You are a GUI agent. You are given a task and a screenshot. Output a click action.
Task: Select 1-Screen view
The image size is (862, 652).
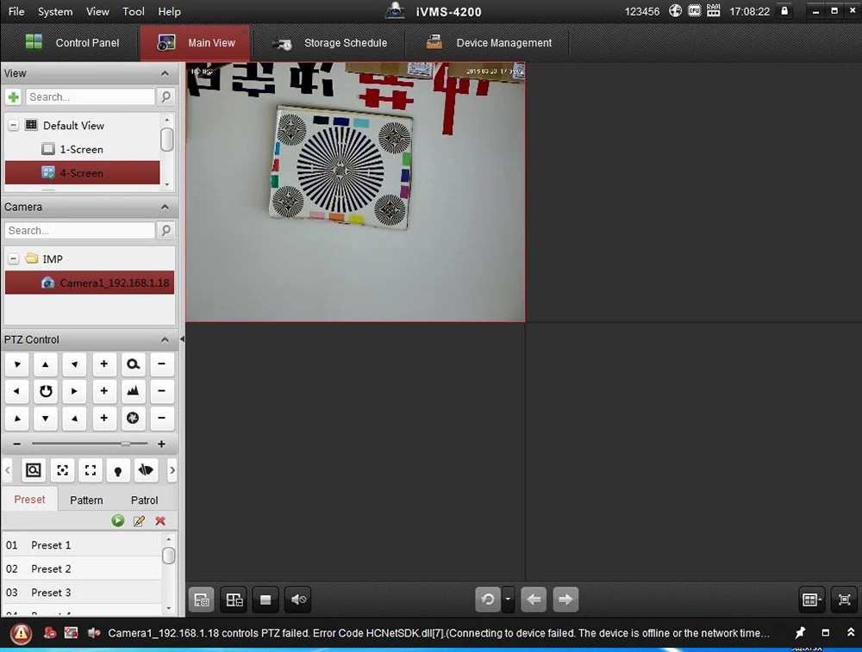pos(83,149)
